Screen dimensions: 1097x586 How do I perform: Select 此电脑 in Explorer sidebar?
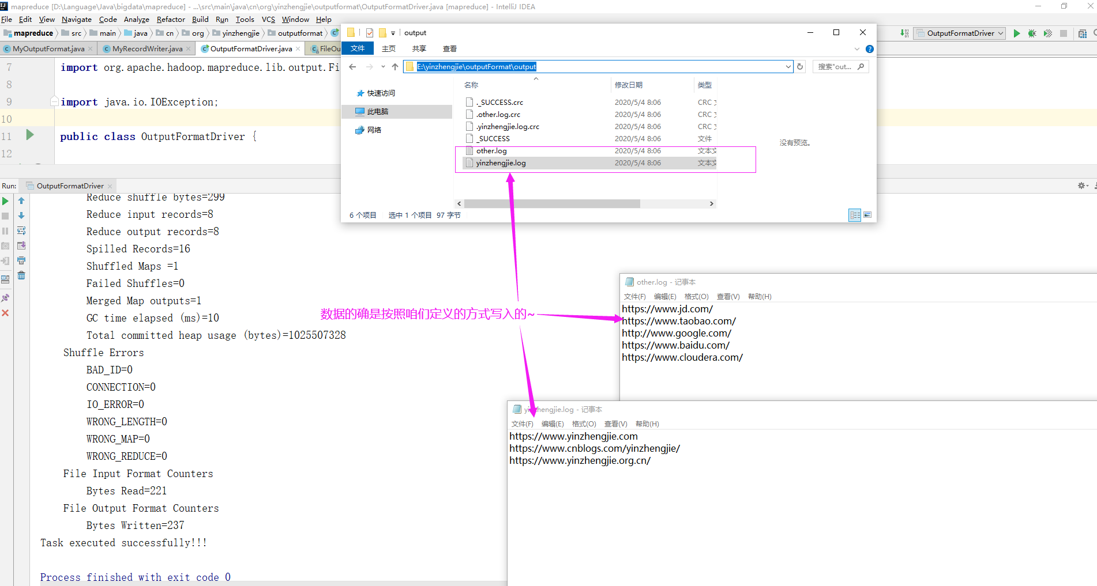point(378,112)
